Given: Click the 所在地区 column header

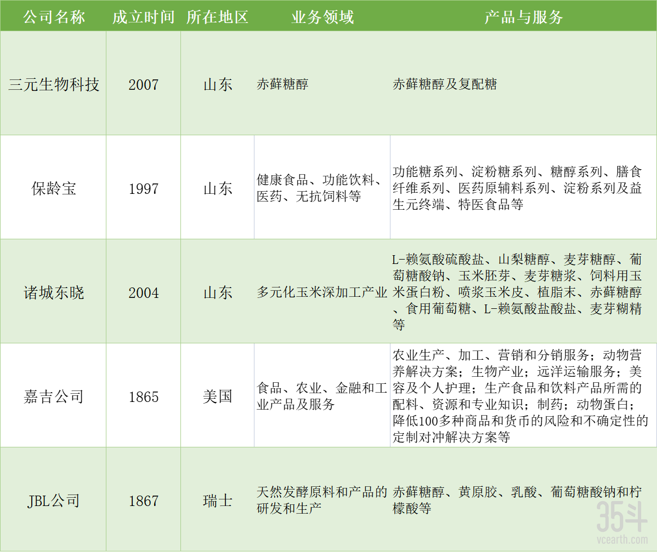Looking at the screenshot, I should [218, 17].
